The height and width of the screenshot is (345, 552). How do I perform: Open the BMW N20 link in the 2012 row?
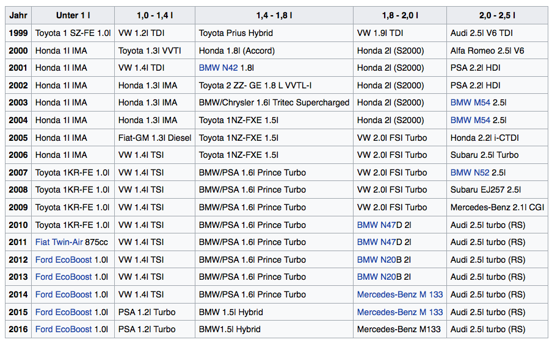point(377,260)
